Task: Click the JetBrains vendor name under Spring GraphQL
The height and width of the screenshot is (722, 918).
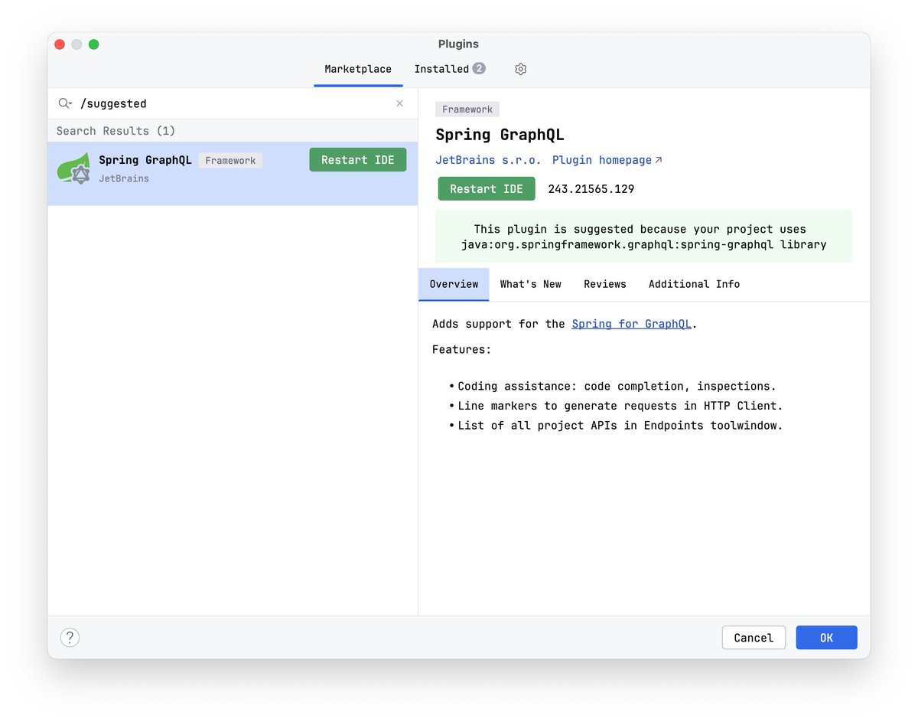Action: tap(124, 178)
